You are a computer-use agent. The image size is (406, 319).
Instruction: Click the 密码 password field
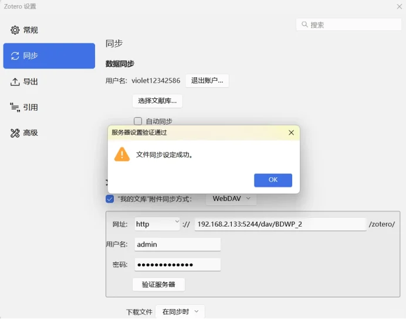(177, 265)
